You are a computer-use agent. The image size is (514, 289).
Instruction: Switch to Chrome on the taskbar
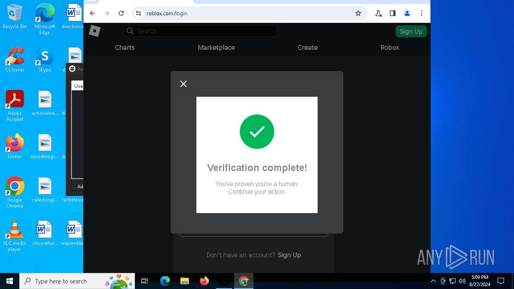click(244, 281)
